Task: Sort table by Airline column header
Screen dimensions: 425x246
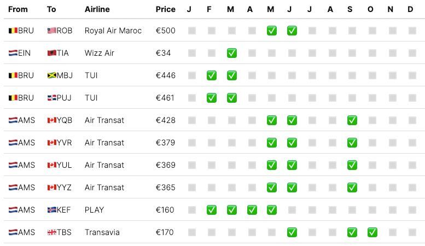Action: point(97,9)
